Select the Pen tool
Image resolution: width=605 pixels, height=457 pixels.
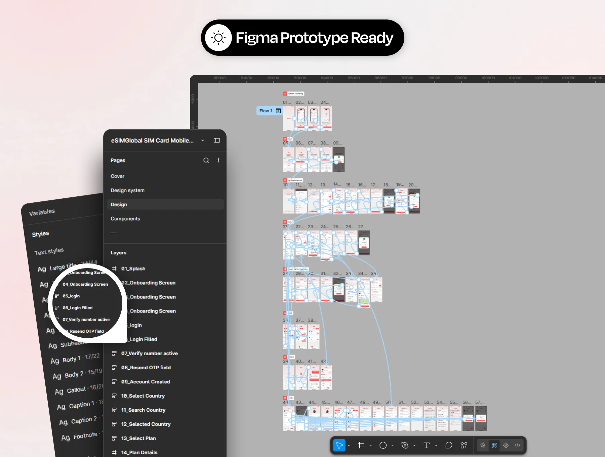405,445
